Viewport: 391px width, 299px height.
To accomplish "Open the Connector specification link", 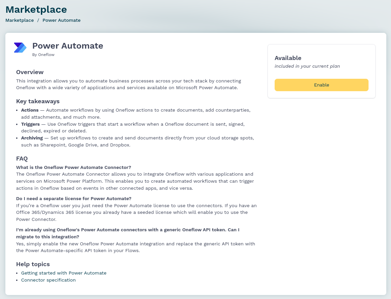I will point(48,280).
